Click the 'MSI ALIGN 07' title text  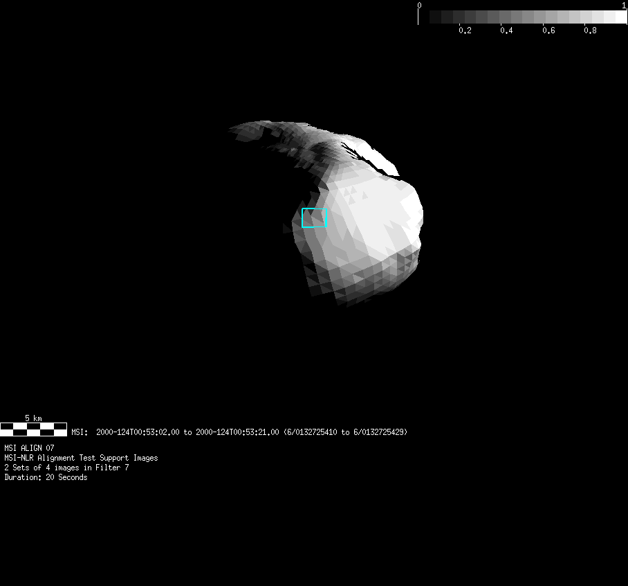(29, 448)
